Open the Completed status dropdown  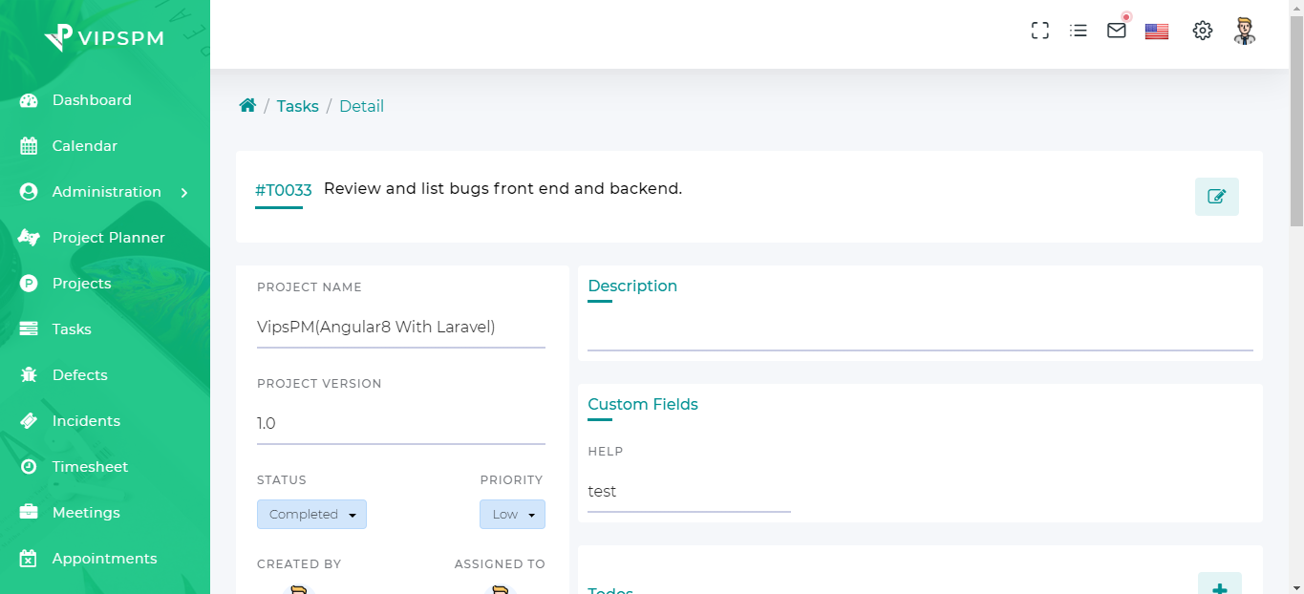(311, 515)
